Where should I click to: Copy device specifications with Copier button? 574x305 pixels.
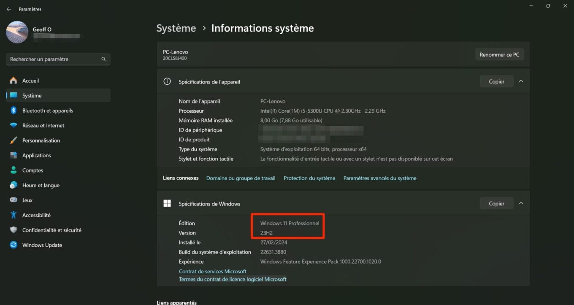click(496, 81)
